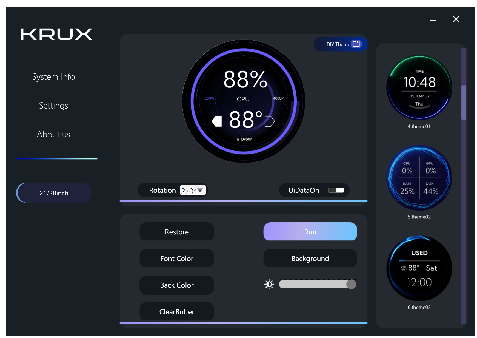Screen dimensions: 477x338
Task: Select the 4.theme01 clock thumbnail
Action: click(x=419, y=88)
